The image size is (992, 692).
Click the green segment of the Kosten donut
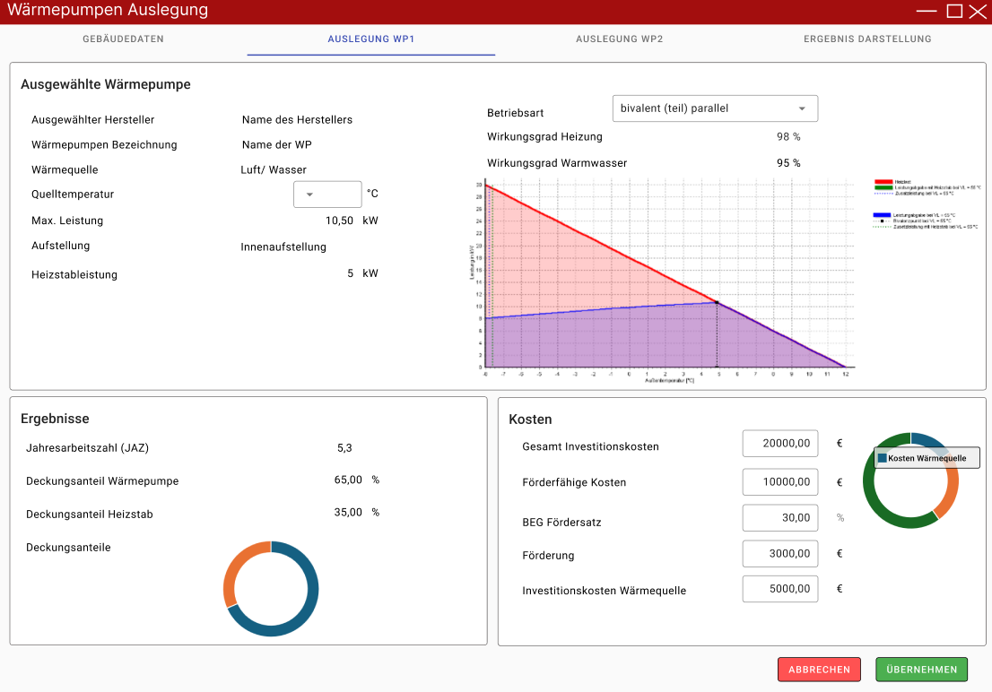click(x=883, y=511)
